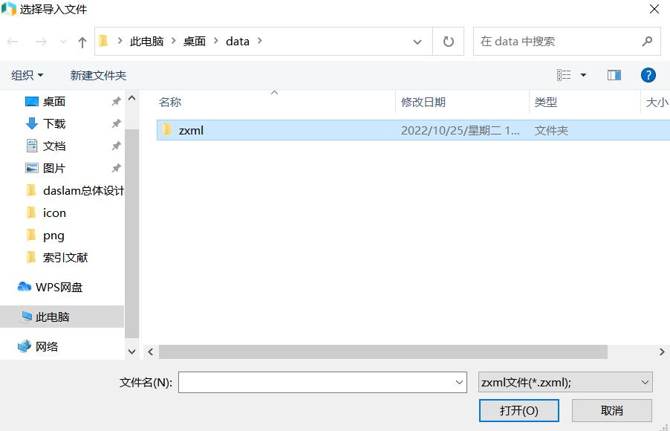Go back with the left arrow
This screenshot has height=431, width=670.
pyautogui.click(x=13, y=42)
